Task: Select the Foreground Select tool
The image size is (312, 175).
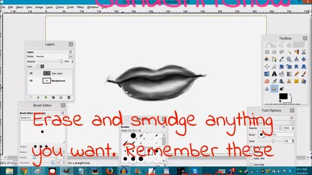Action: (x=267, y=59)
